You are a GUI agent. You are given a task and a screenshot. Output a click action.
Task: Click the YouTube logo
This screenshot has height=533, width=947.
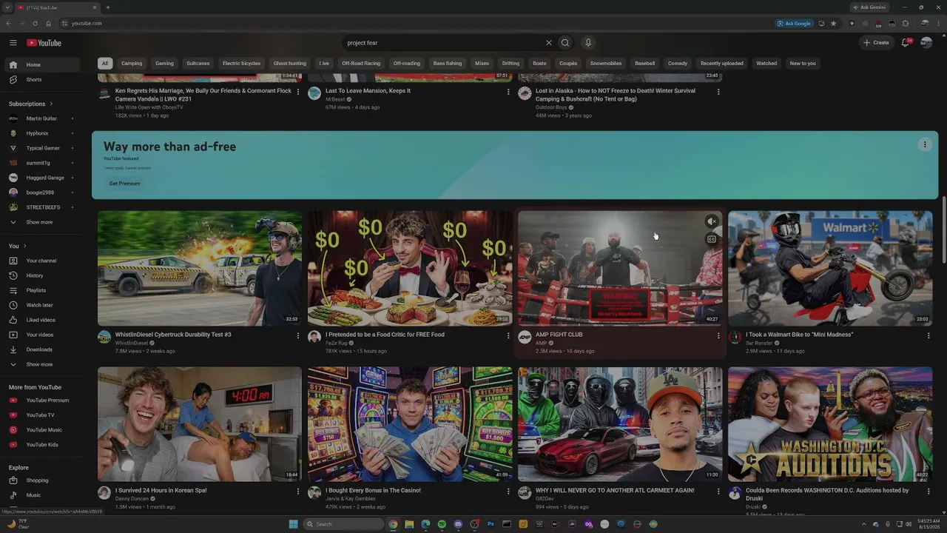coord(44,43)
